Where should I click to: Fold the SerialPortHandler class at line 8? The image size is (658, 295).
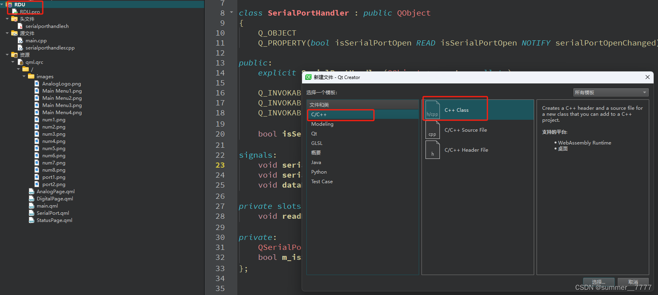[232, 12]
